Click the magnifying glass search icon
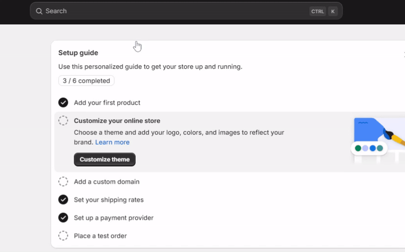The width and height of the screenshot is (405, 252). tap(39, 11)
